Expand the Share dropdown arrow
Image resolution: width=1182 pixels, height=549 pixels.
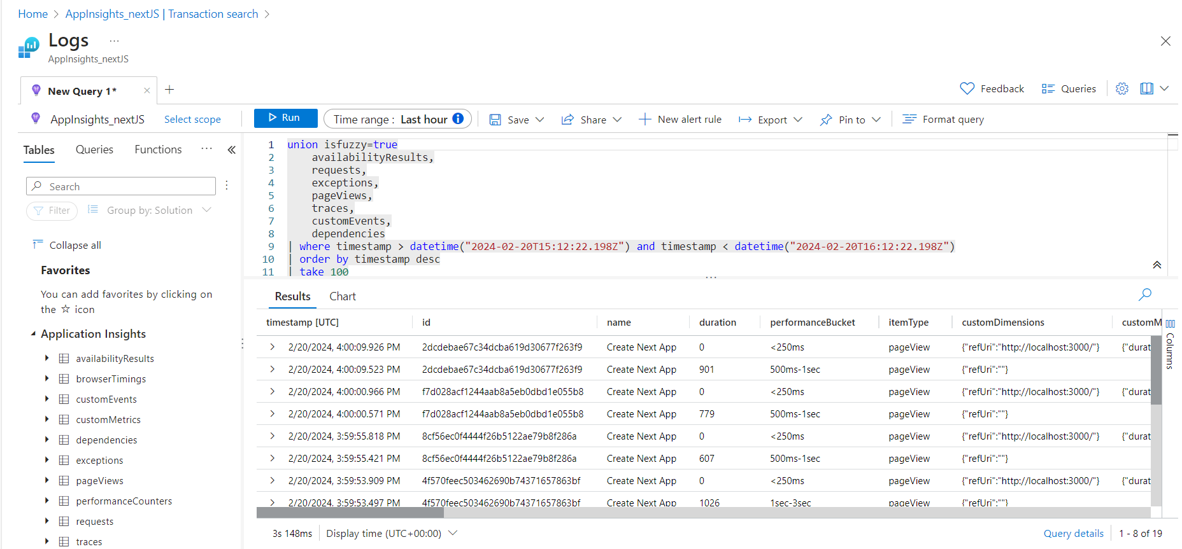[x=617, y=120]
